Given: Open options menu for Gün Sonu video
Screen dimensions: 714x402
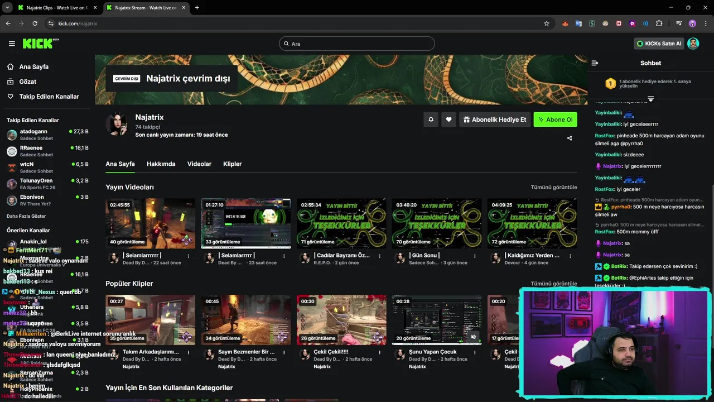Looking at the screenshot, I should coord(475,256).
